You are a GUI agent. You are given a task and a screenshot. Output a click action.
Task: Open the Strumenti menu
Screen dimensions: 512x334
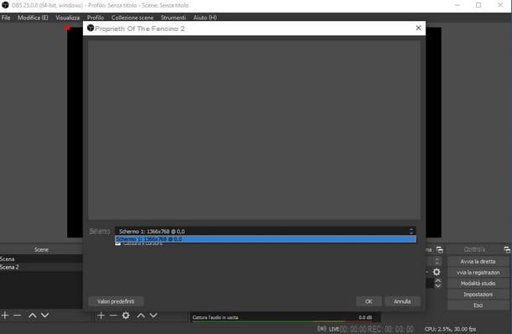173,18
